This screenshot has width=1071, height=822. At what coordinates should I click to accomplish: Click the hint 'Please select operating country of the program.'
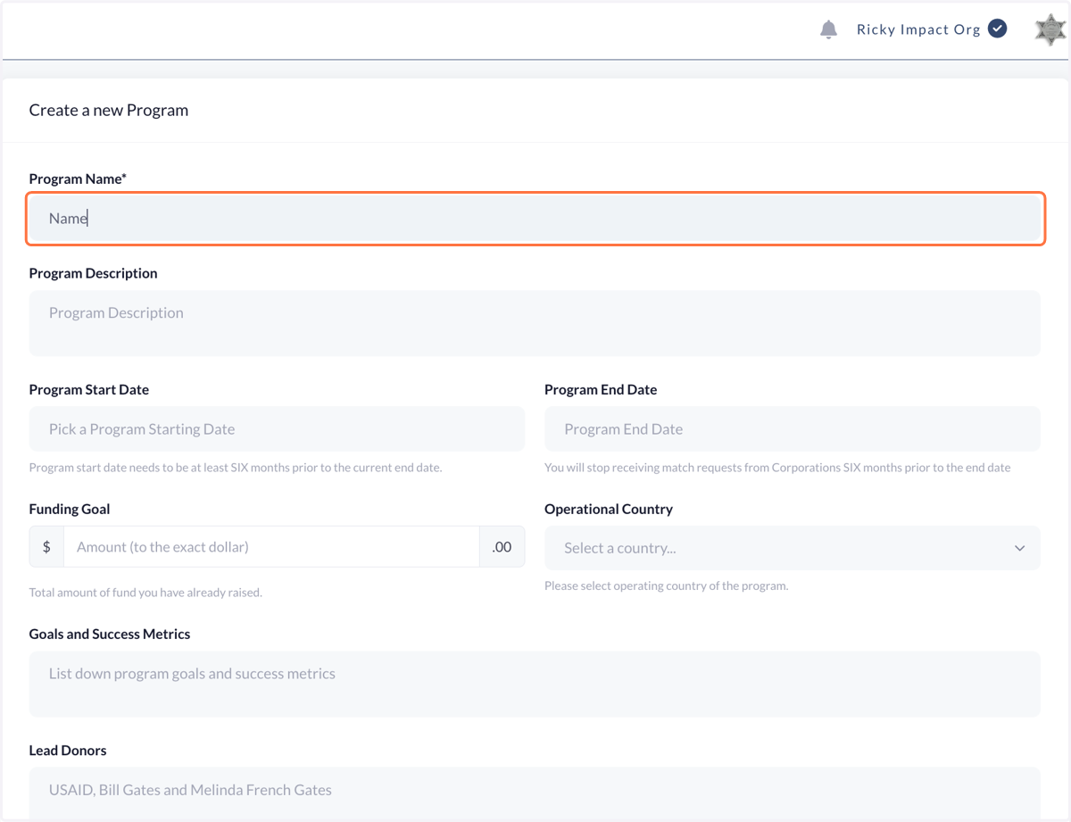pyautogui.click(x=667, y=586)
